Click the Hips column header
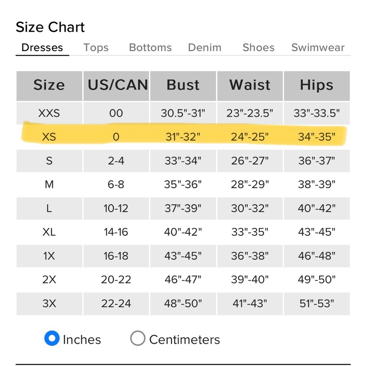The width and height of the screenshot is (366, 366). tap(317, 86)
